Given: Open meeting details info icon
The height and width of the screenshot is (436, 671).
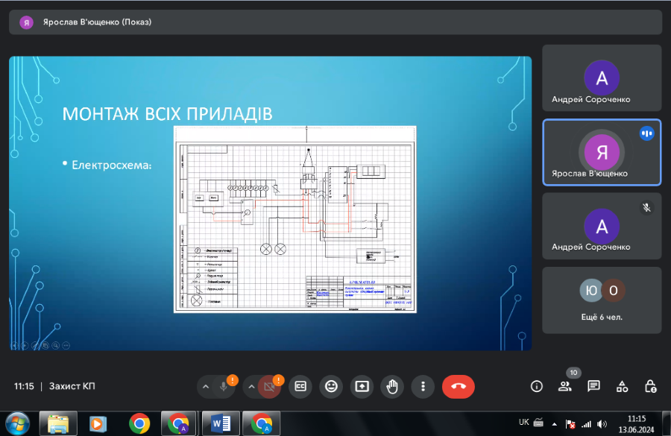Looking at the screenshot, I should [x=536, y=386].
